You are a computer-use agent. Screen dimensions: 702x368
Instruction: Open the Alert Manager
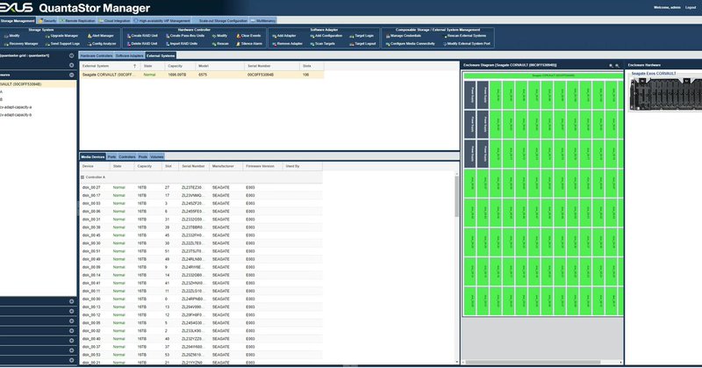pos(100,36)
